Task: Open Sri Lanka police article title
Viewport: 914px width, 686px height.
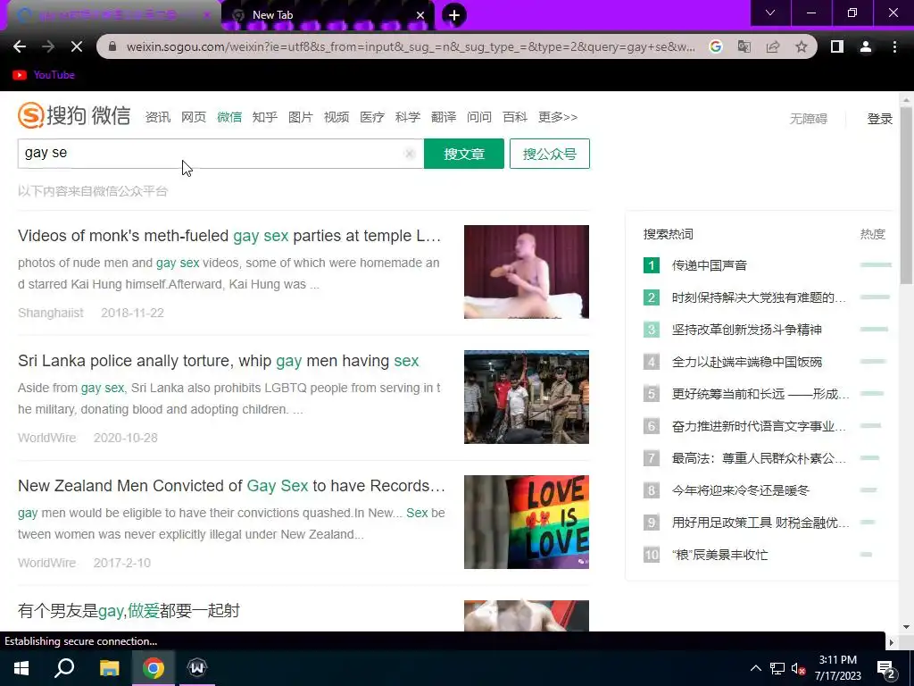Action: [218, 361]
